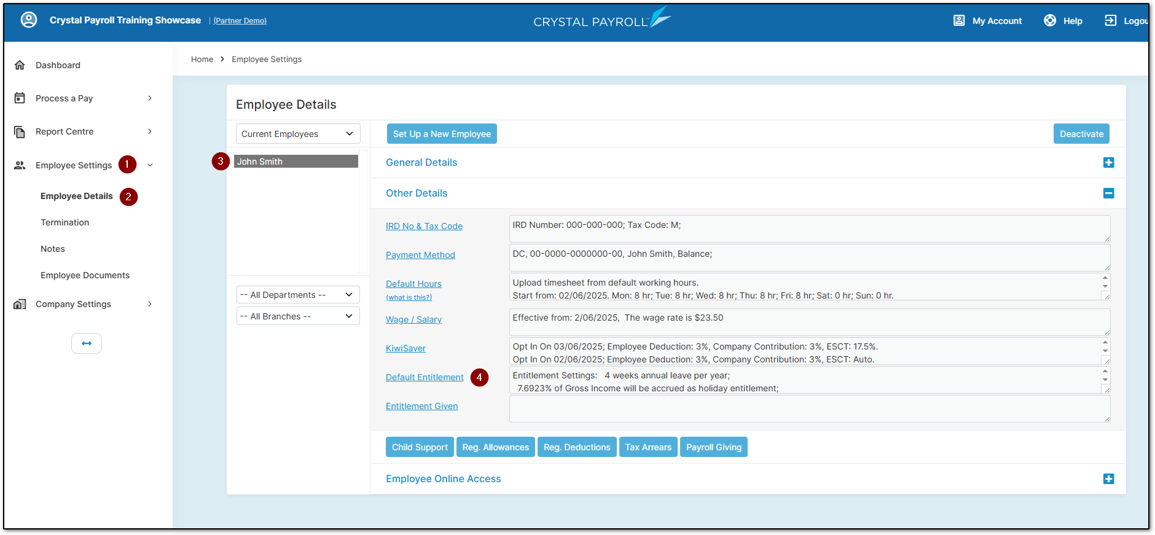
Task: Click the Child Support button
Action: (x=420, y=447)
